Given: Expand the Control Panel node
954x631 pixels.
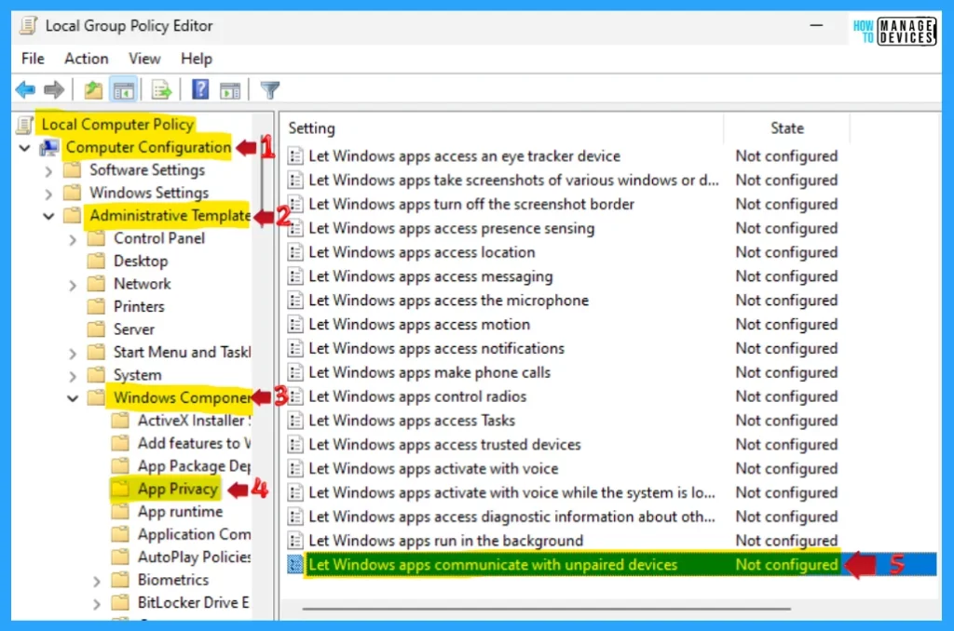Looking at the screenshot, I should tap(73, 239).
